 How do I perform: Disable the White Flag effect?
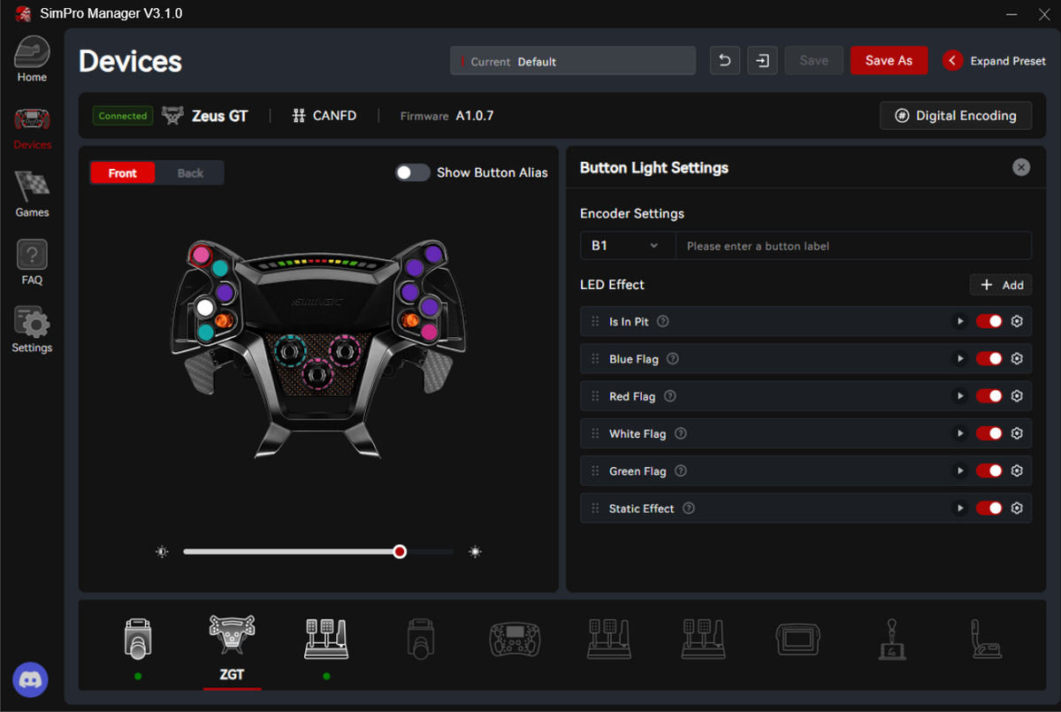tap(988, 433)
